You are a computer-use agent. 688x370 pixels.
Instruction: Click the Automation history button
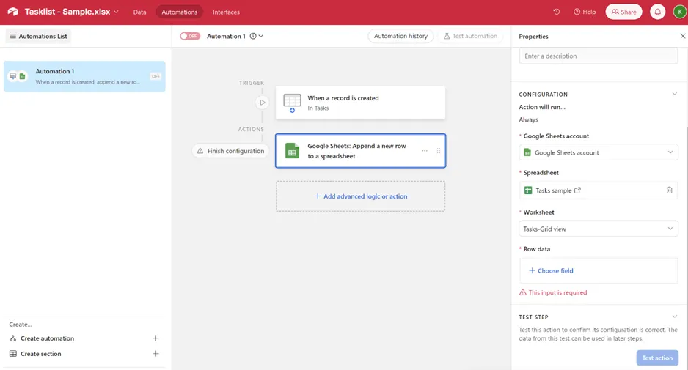point(400,36)
